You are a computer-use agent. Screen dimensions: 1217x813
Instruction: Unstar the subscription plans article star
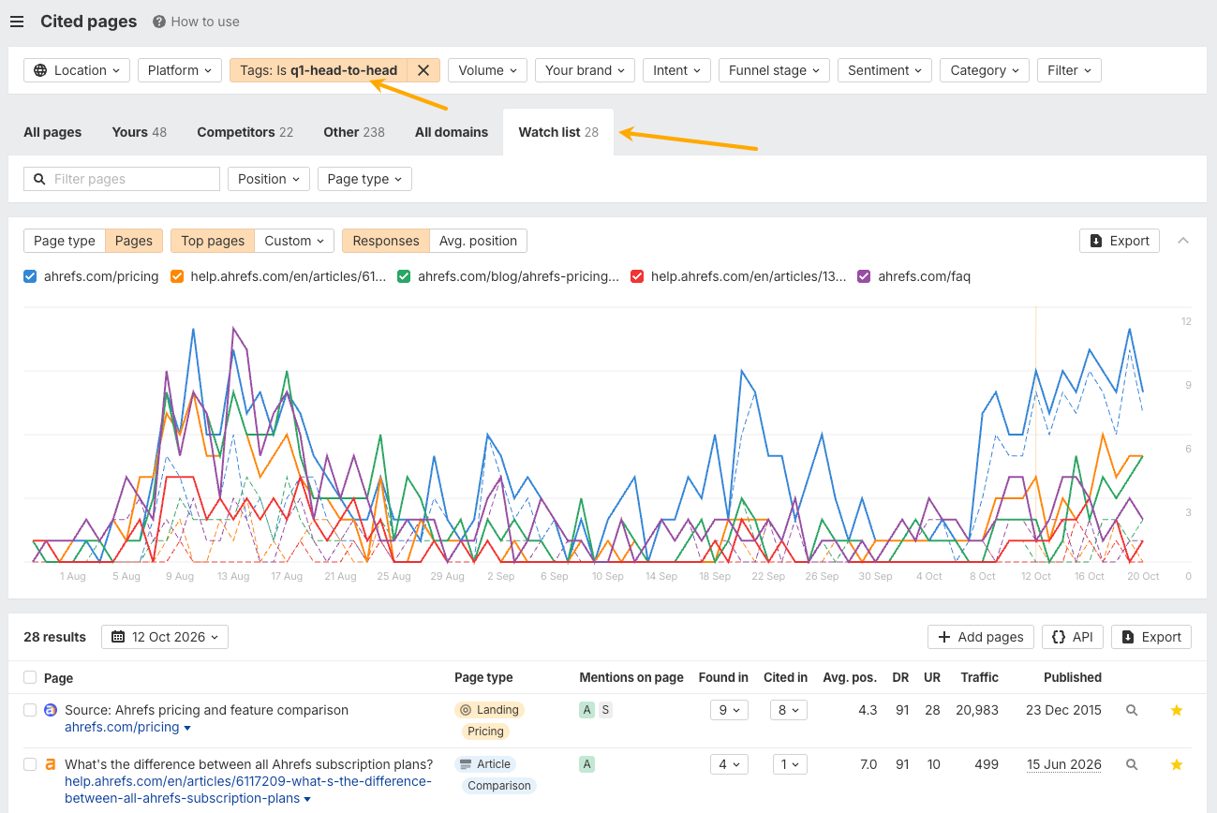[x=1177, y=765]
